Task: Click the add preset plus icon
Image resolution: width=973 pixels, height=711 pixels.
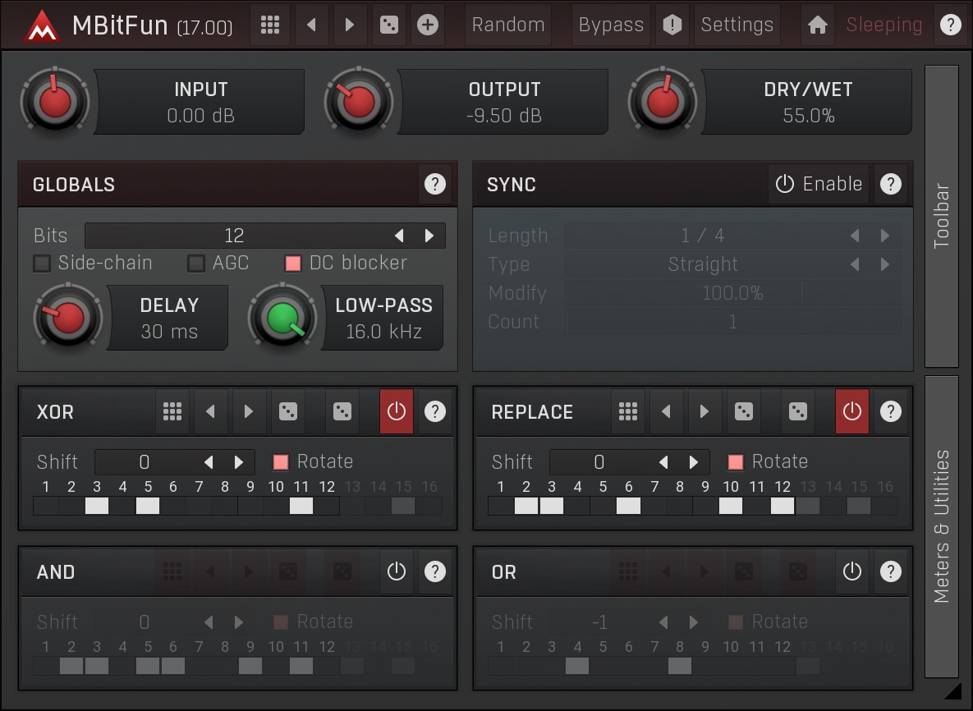Action: coord(427,25)
